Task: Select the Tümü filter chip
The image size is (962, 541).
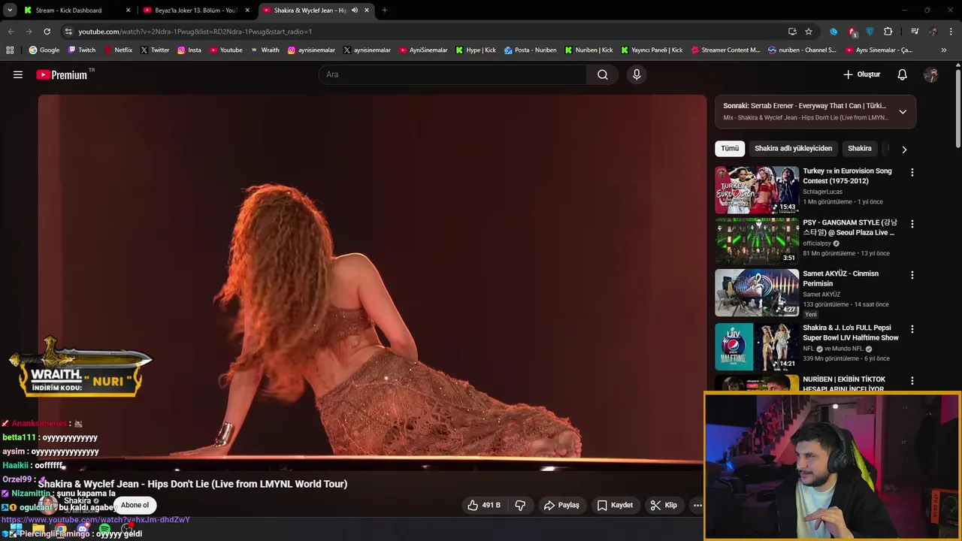Action: (730, 149)
